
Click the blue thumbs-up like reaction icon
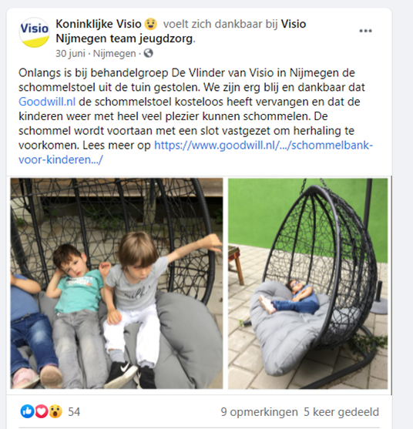point(27,411)
